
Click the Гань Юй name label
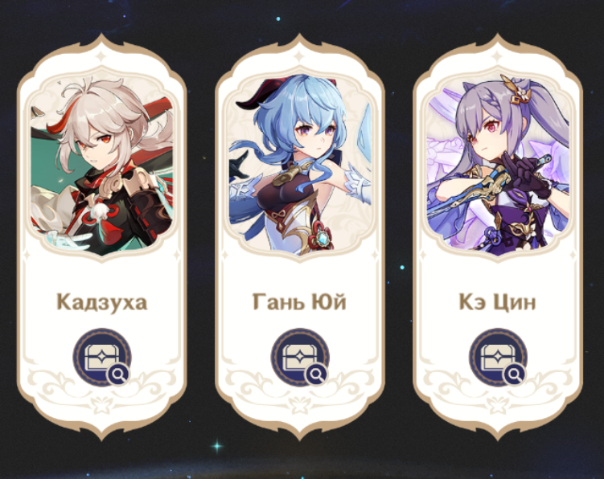(x=299, y=302)
